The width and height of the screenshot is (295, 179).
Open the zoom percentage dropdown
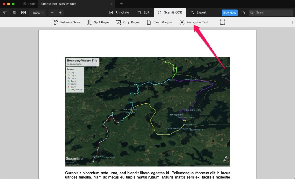[x=37, y=12]
